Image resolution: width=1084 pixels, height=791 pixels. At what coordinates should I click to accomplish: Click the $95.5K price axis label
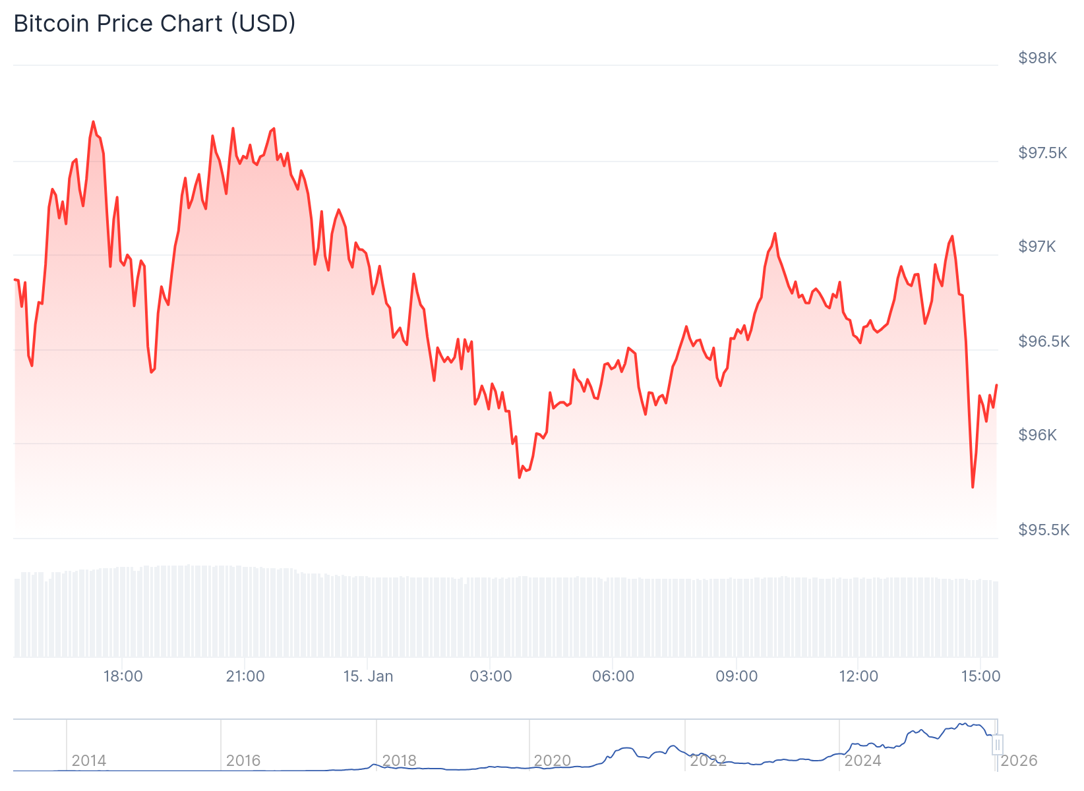1044,530
